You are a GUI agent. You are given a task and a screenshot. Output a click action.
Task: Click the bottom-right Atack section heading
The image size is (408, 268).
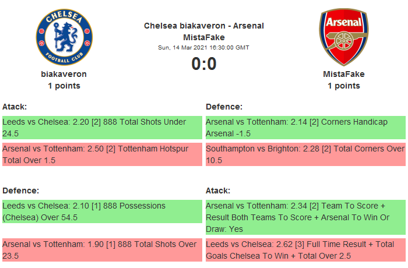218,191
